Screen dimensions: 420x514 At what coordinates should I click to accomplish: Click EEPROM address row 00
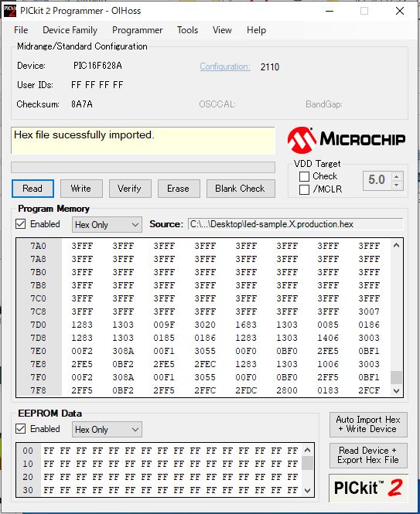(28, 451)
